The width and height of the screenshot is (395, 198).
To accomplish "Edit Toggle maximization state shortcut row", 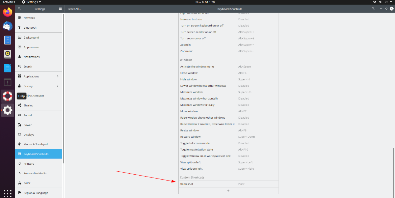I will [x=228, y=150].
